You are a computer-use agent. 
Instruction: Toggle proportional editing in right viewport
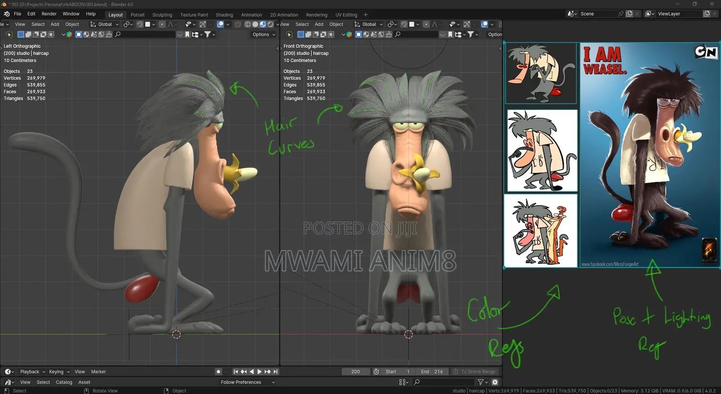coord(426,24)
